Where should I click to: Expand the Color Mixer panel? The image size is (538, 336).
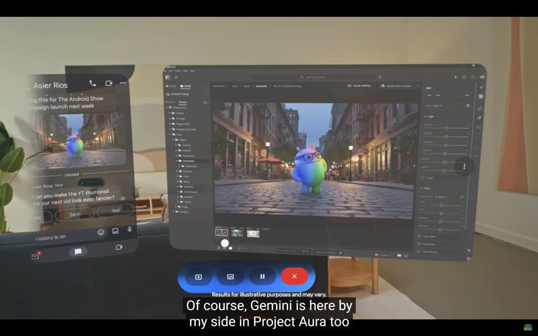click(x=439, y=236)
